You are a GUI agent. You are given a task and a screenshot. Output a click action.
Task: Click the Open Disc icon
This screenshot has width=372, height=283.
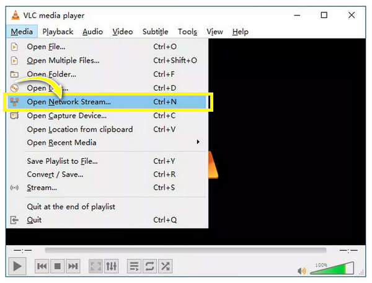(14, 88)
